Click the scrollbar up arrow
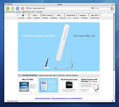Screen dimensions: 119x107 (x=114, y=97)
